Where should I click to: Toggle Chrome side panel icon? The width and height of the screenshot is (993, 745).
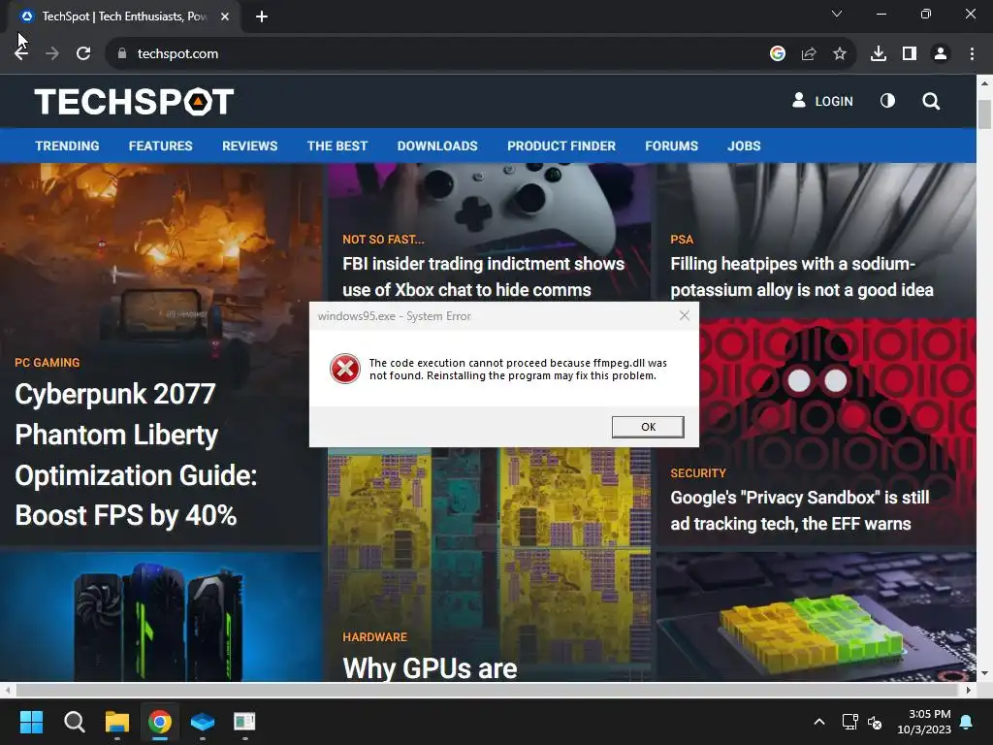point(910,54)
